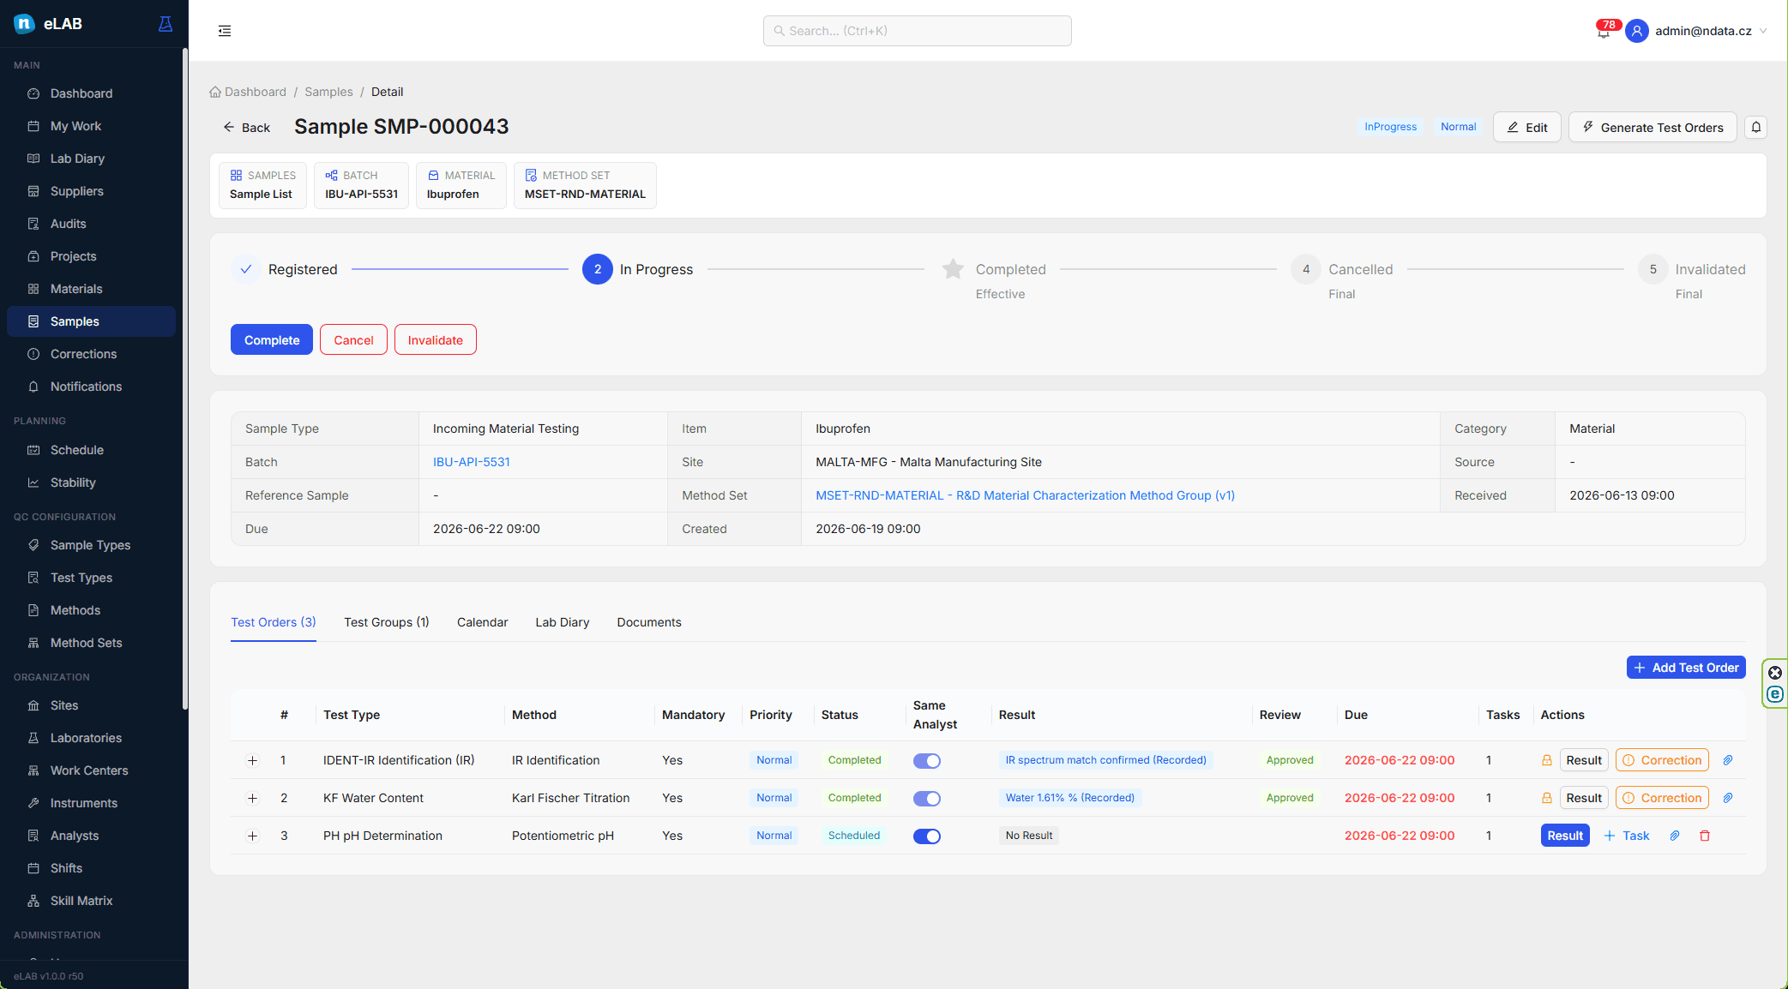Open Materials in the sidebar

(x=92, y=289)
